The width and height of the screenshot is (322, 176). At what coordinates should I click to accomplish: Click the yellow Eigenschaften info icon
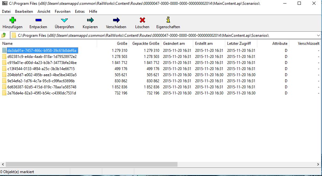168,20
